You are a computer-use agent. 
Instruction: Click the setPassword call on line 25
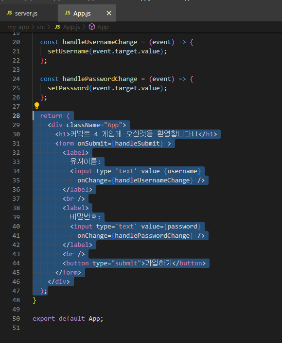pyautogui.click(x=68, y=88)
